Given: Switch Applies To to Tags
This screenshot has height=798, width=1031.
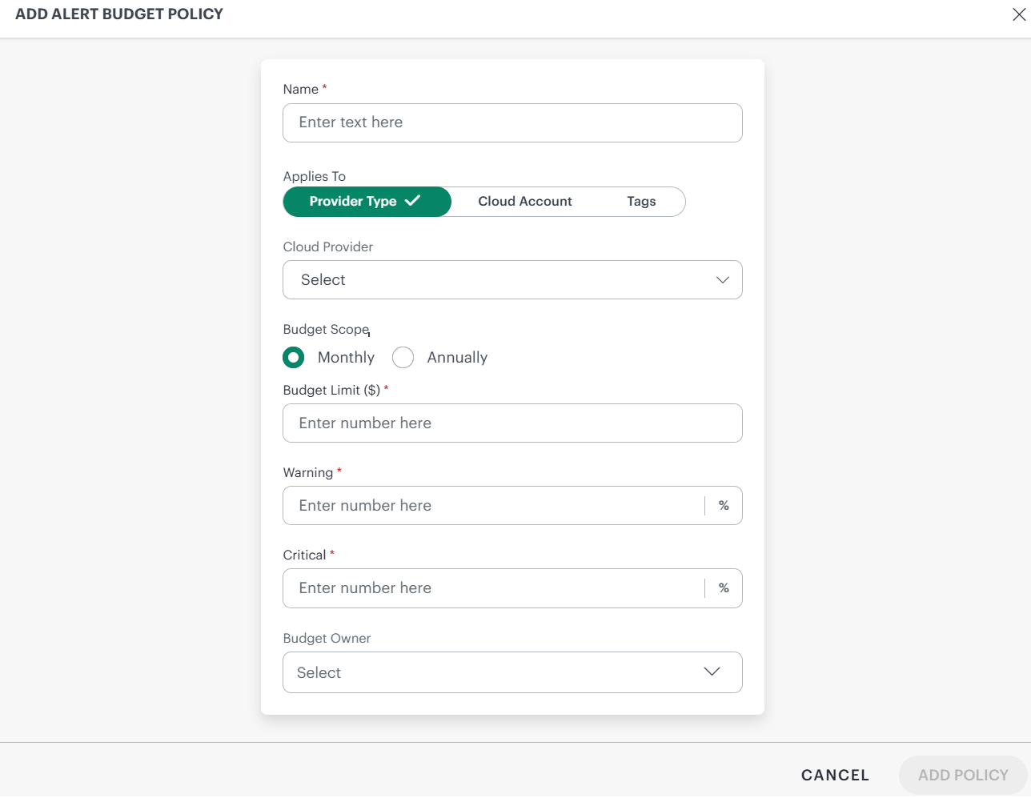Looking at the screenshot, I should pyautogui.click(x=641, y=202).
